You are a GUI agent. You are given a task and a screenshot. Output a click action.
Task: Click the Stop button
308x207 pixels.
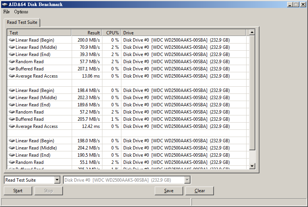click(x=49, y=191)
